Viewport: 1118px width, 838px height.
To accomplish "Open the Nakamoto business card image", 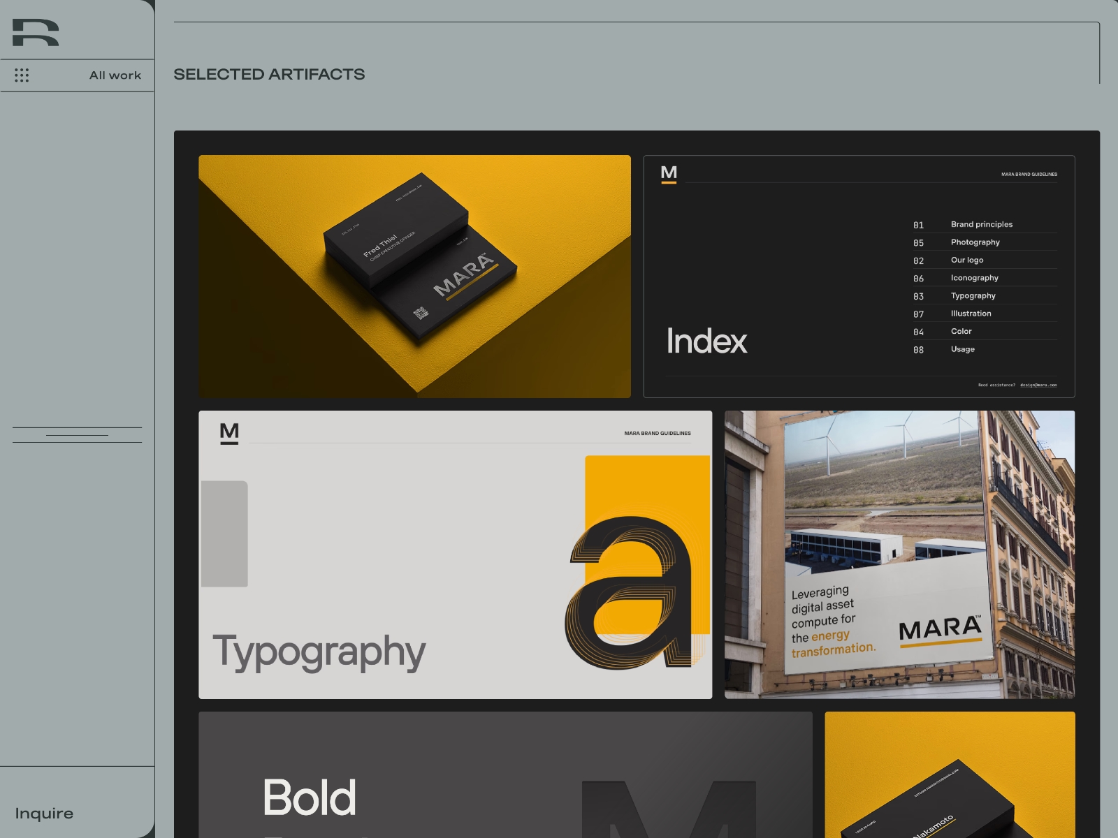I will click(950, 774).
